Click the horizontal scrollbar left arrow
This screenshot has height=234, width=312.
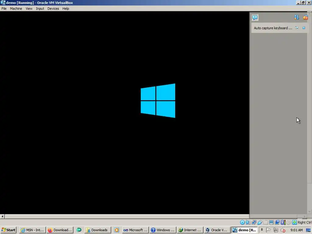(x=2, y=216)
